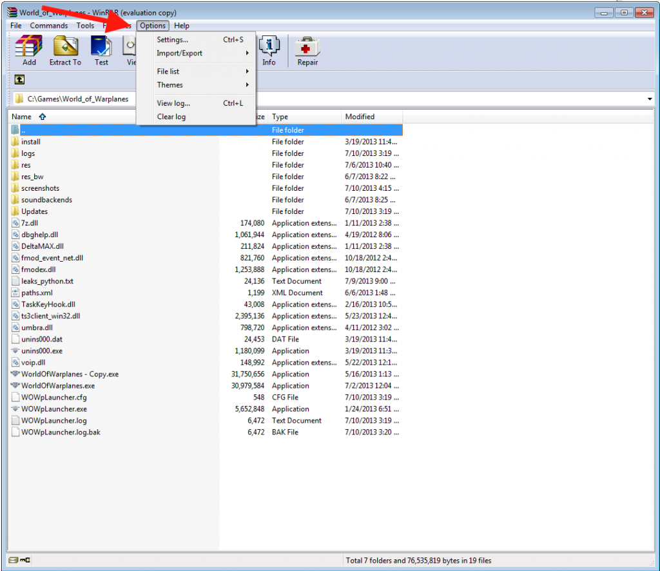Image resolution: width=660 pixels, height=571 pixels.
Task: Click the unins000.exe application icon
Action: (x=15, y=351)
